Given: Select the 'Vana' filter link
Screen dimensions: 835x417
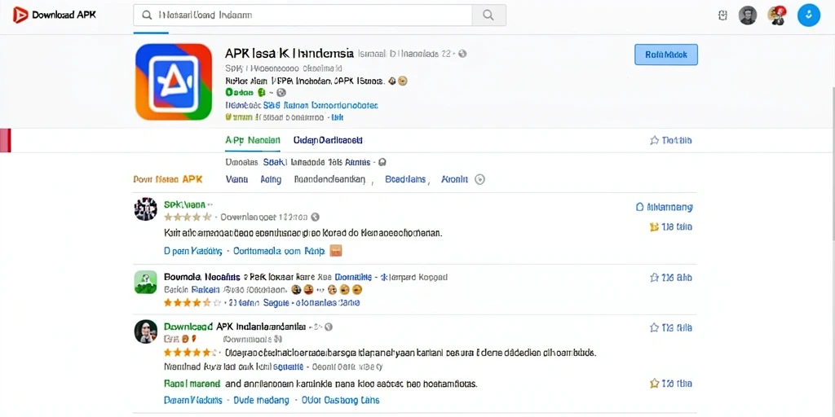Looking at the screenshot, I should [237, 180].
